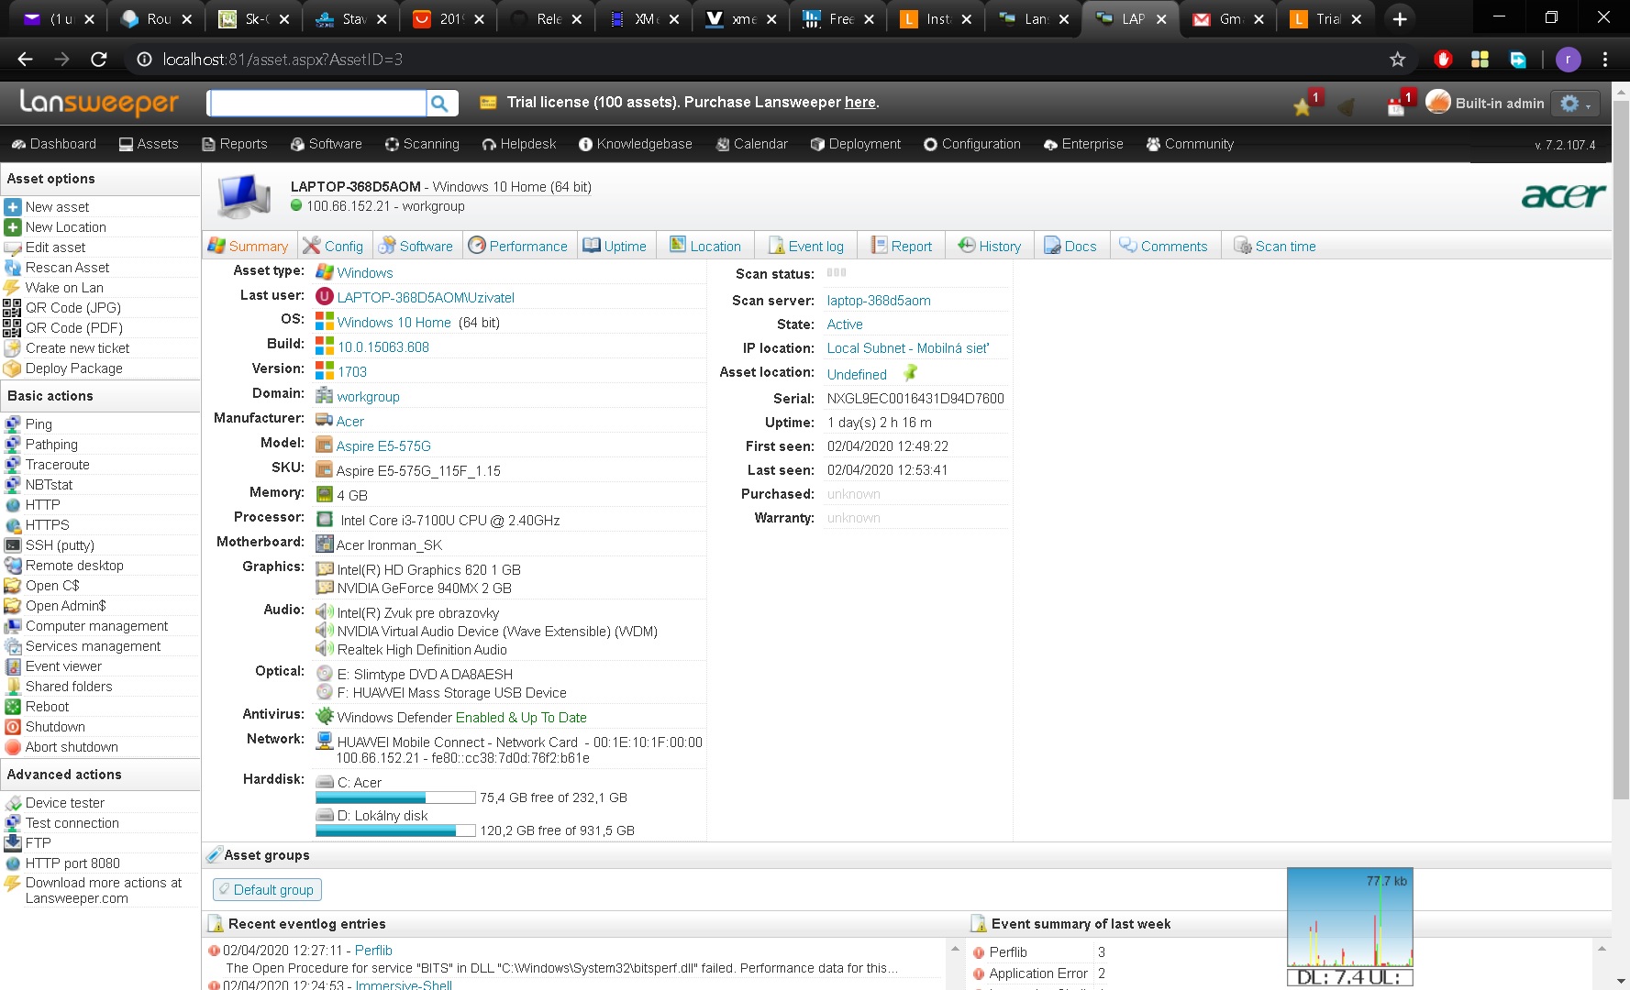
Task: Open Chrome three-dot menu
Action: click(1604, 60)
